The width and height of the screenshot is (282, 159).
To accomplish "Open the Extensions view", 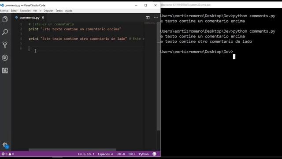I will (x=5, y=71).
